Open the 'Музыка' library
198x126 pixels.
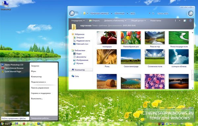click(78, 63)
